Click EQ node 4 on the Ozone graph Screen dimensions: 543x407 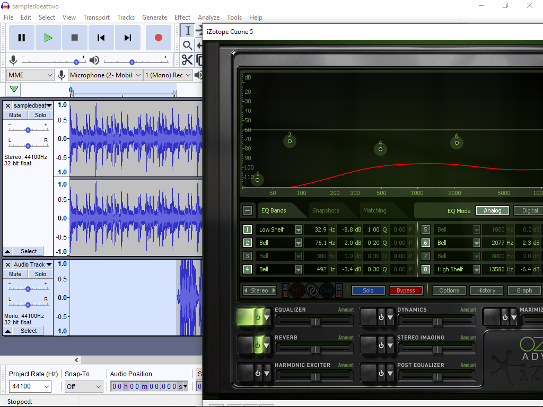[380, 149]
